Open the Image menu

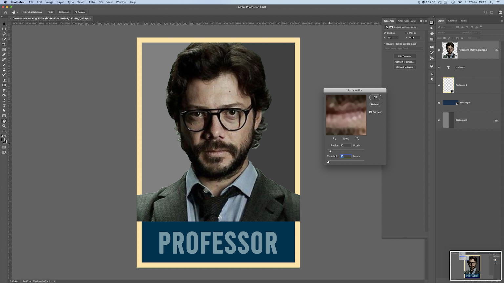pyautogui.click(x=49, y=2)
